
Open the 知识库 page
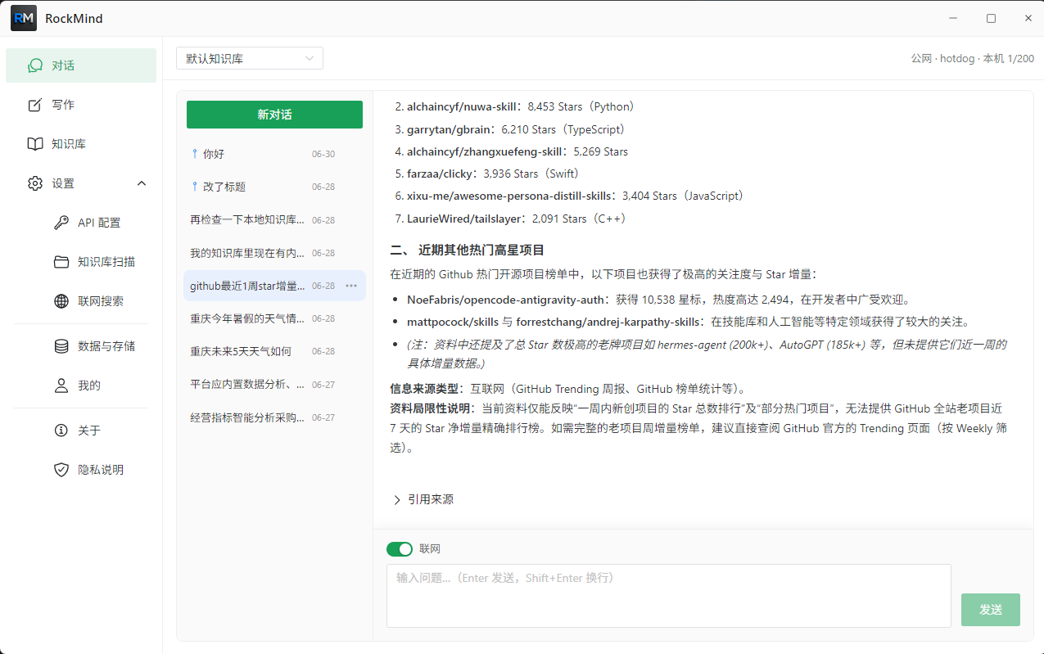pos(81,144)
